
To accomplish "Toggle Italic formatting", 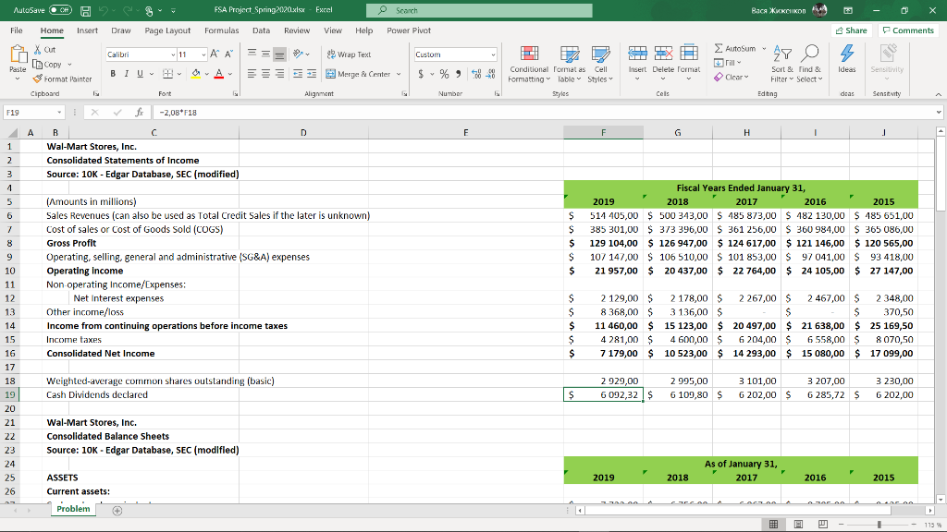I will (x=126, y=74).
